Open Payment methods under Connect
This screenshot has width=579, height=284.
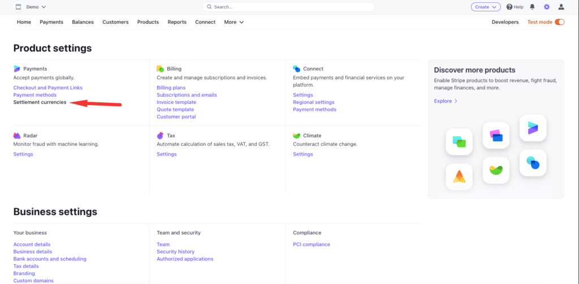314,109
